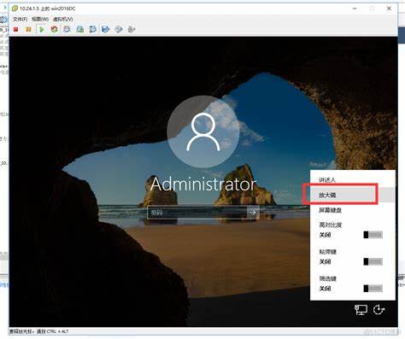This screenshot has height=339, width=405.
Task: Click the revert to snapshot icon
Action: pos(80,29)
